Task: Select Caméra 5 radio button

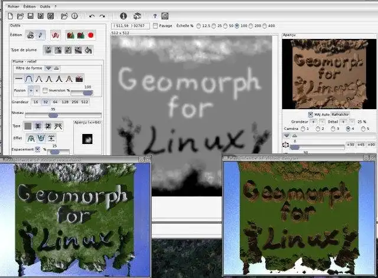Action: coord(363,129)
